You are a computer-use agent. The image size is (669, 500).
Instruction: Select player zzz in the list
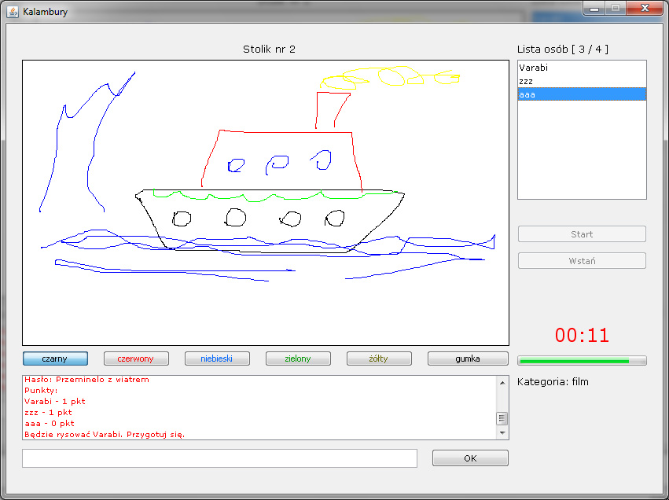(x=581, y=81)
